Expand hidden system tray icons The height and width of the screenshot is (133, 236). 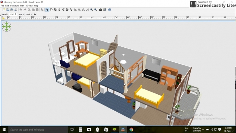coord(203,129)
